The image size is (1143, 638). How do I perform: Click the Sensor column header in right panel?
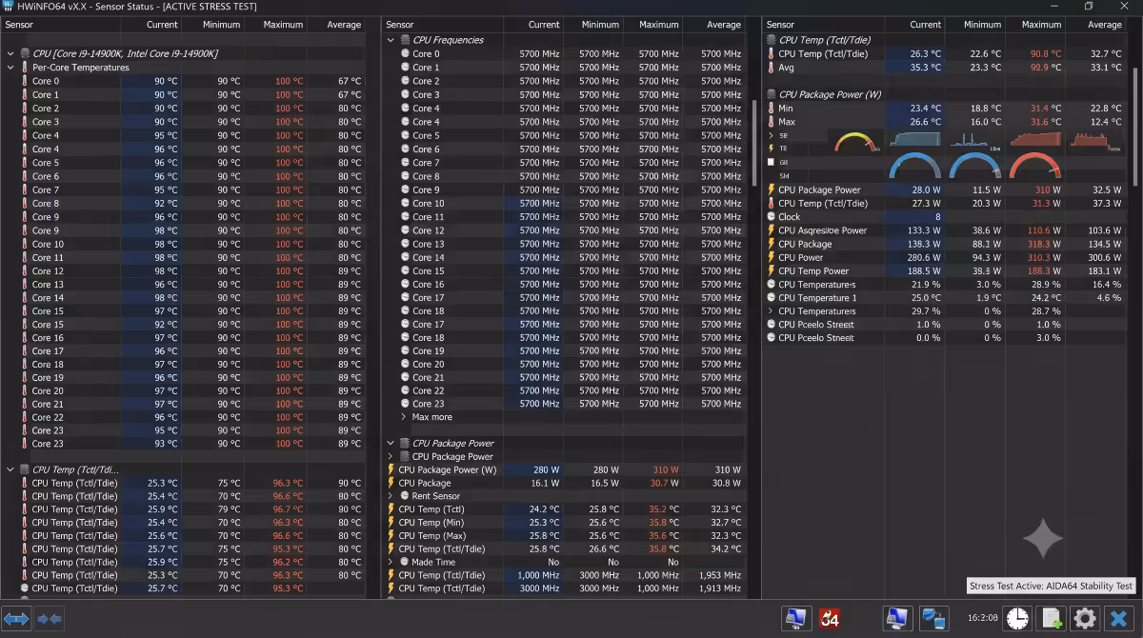point(781,25)
